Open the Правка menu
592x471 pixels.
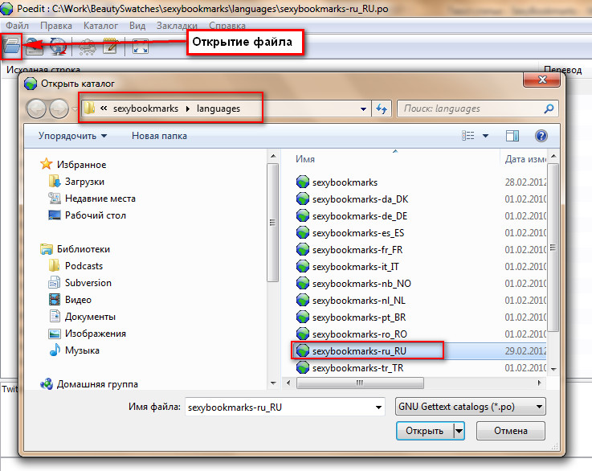point(56,26)
